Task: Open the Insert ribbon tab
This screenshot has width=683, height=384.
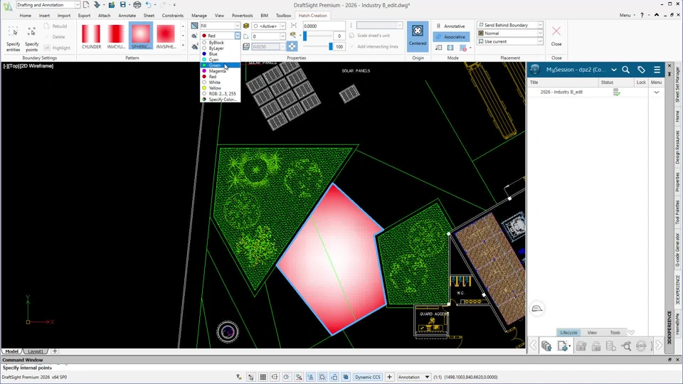Action: click(44, 15)
